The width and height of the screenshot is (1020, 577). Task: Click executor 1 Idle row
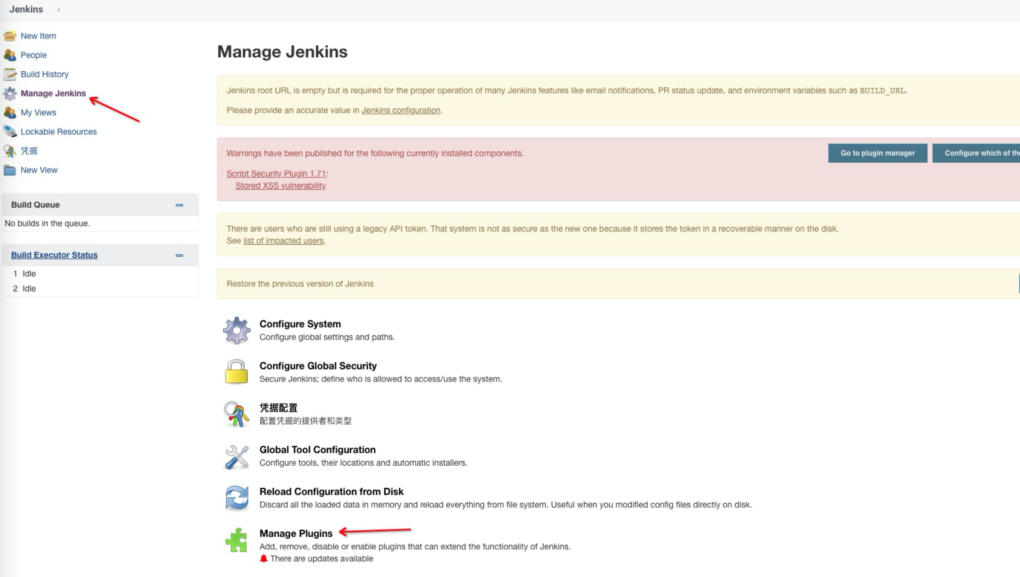(x=100, y=273)
